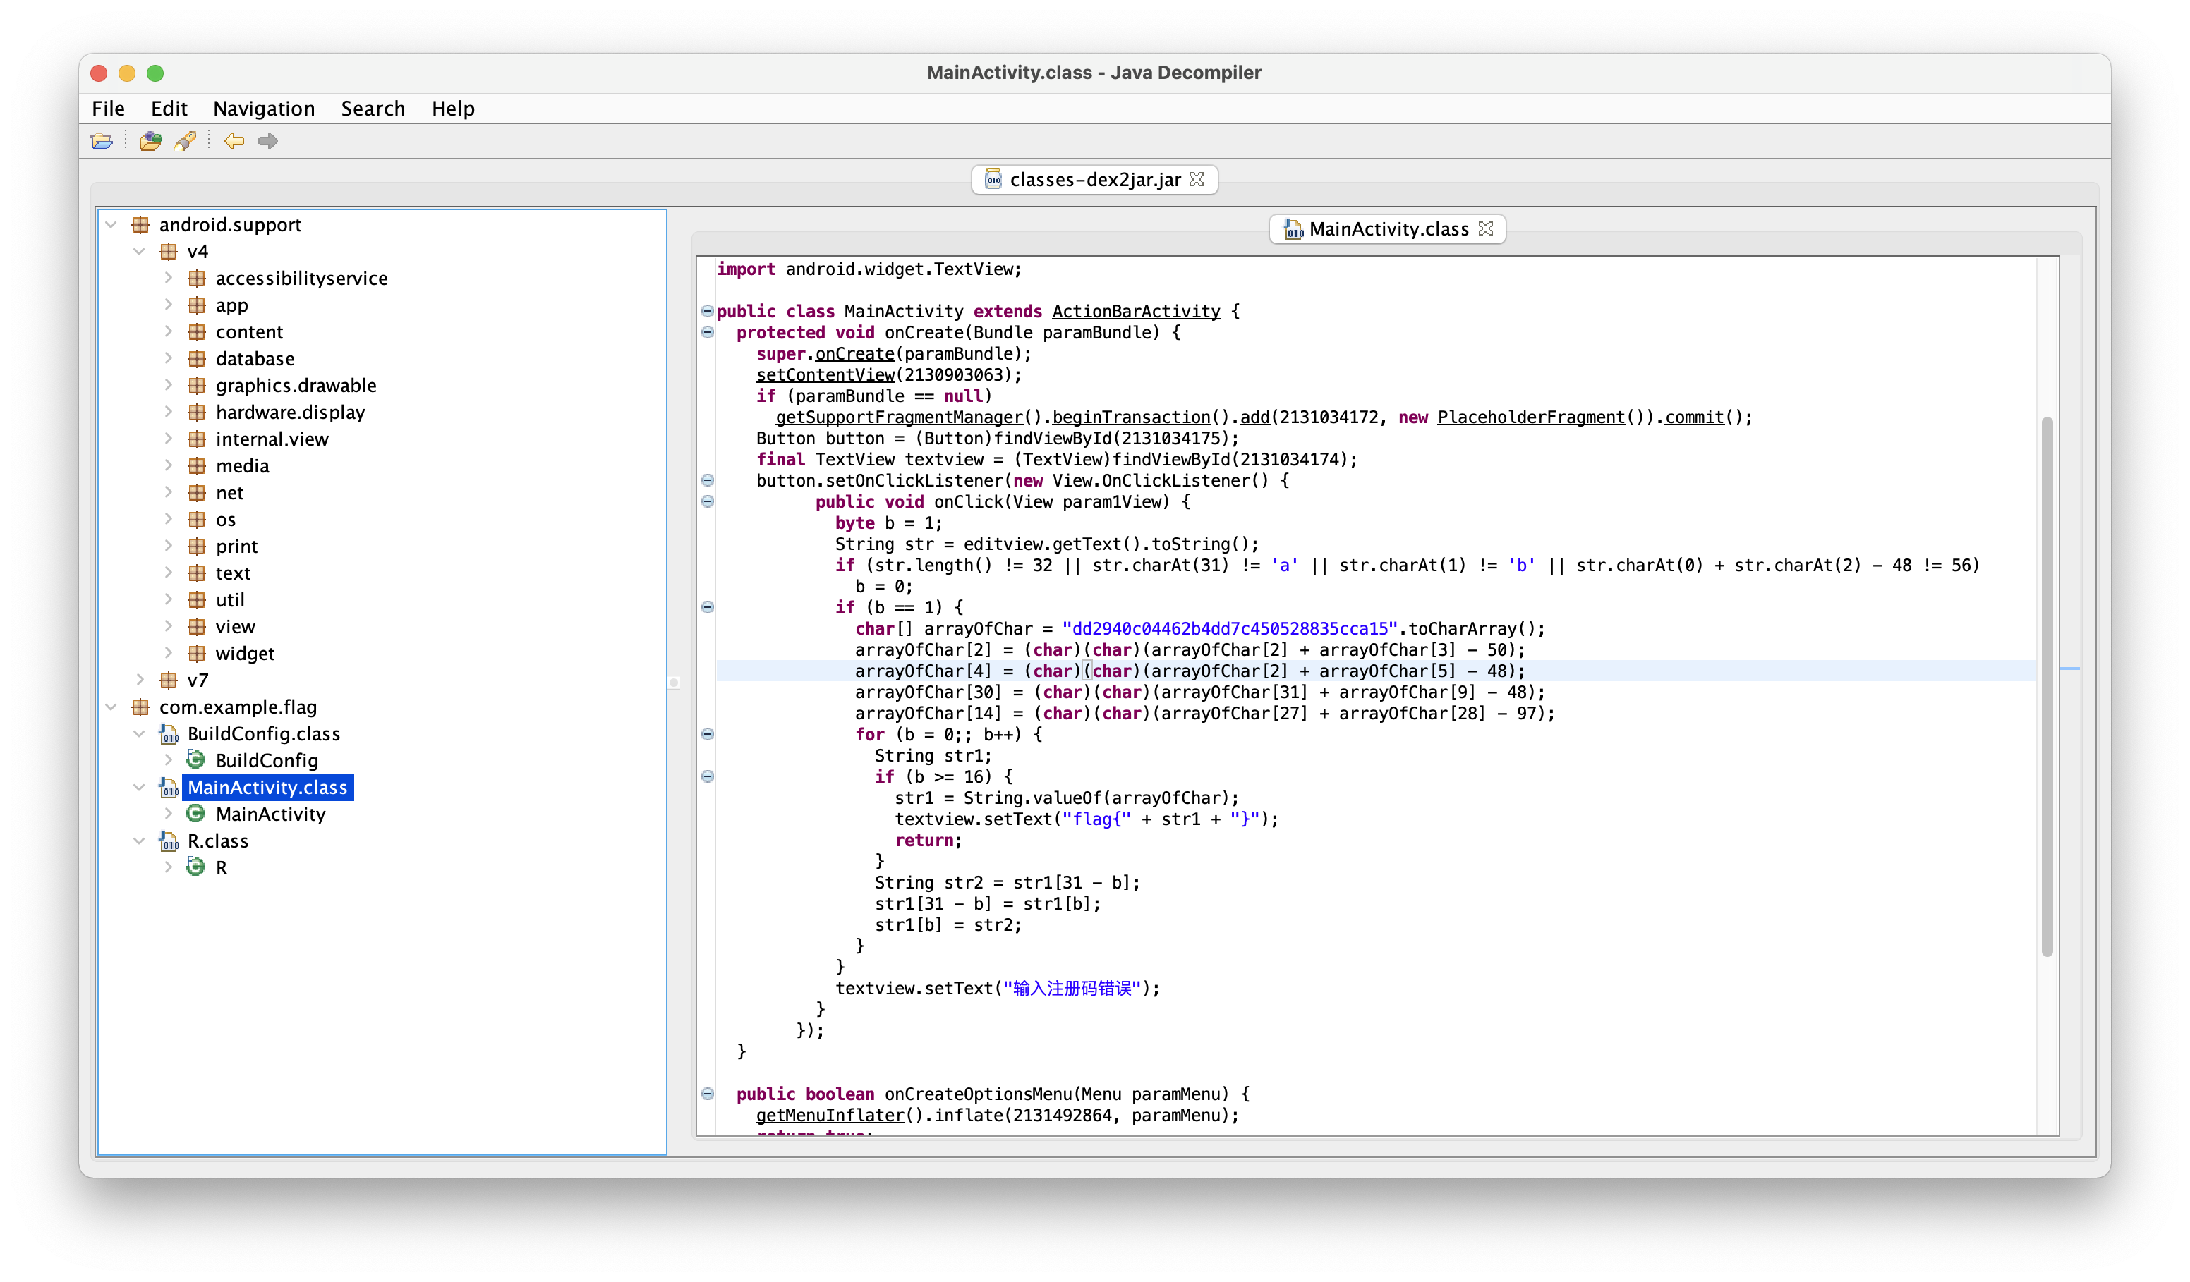This screenshot has width=2190, height=1282.
Task: Open the Search menu
Action: pos(373,109)
